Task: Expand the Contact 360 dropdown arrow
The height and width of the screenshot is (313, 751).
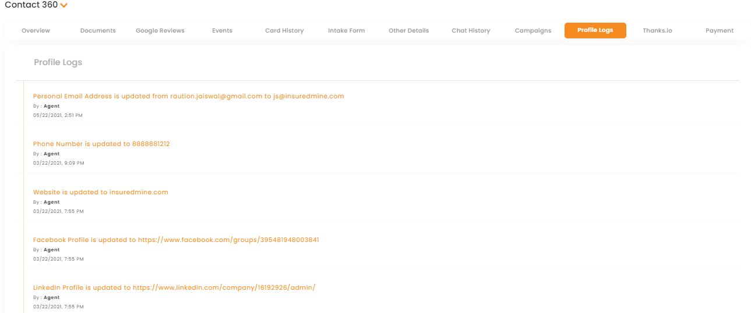Action: (64, 5)
